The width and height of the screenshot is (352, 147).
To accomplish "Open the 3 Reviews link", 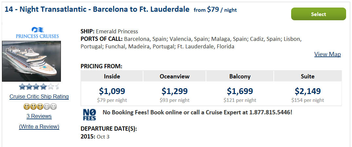I will [x=39, y=116].
